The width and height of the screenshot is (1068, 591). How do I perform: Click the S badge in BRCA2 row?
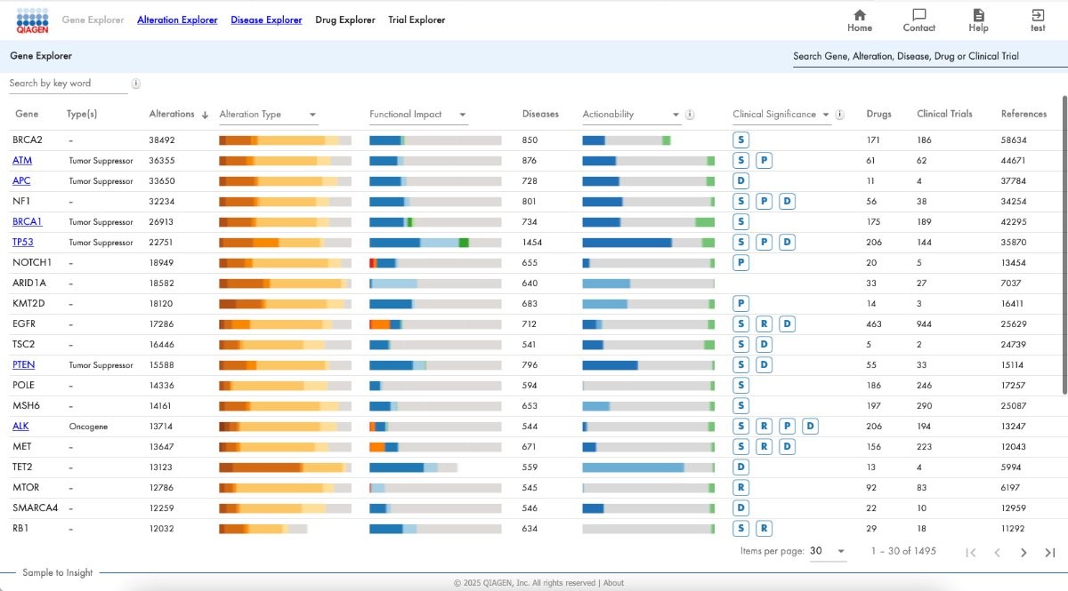point(740,140)
